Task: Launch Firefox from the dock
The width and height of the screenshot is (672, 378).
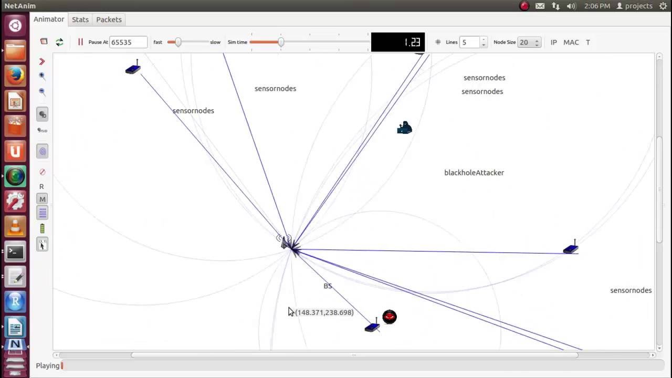Action: tap(15, 76)
